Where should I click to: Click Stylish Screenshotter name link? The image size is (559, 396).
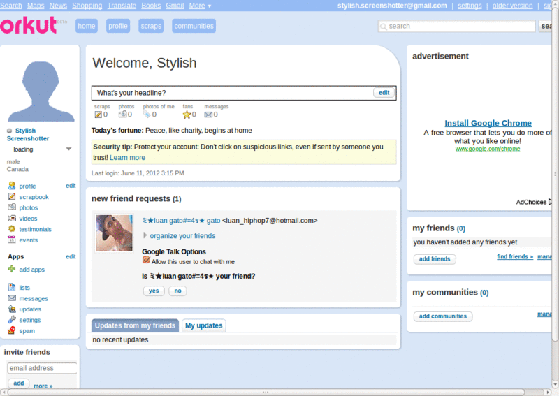coord(28,134)
